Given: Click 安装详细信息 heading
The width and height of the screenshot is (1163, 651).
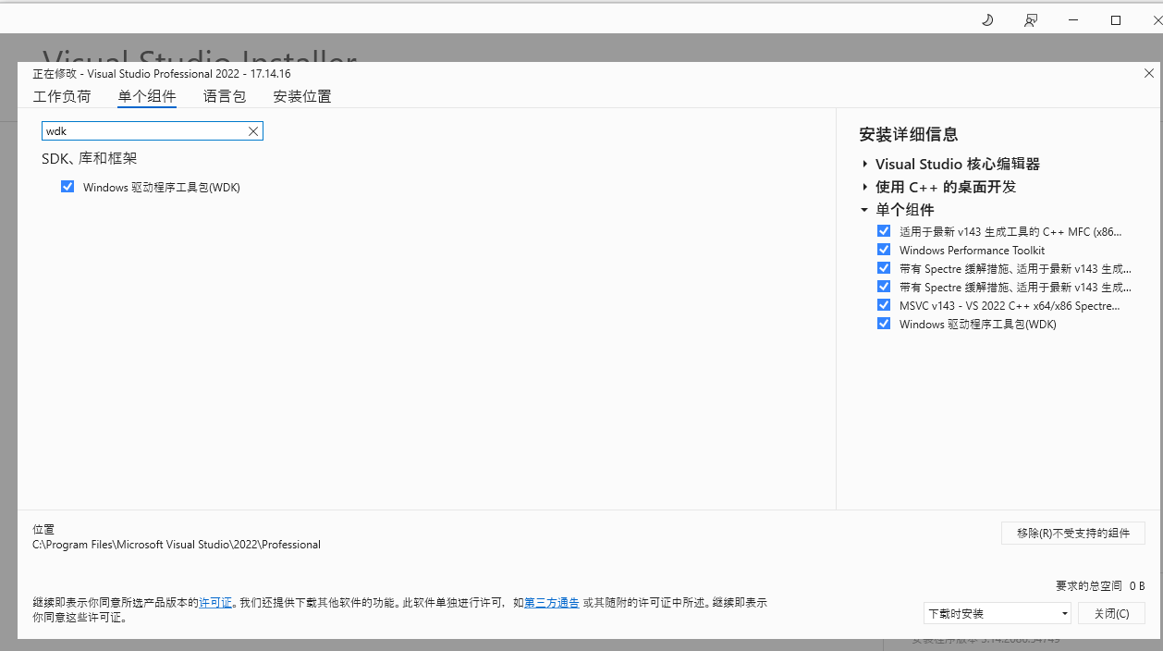Looking at the screenshot, I should [909, 135].
